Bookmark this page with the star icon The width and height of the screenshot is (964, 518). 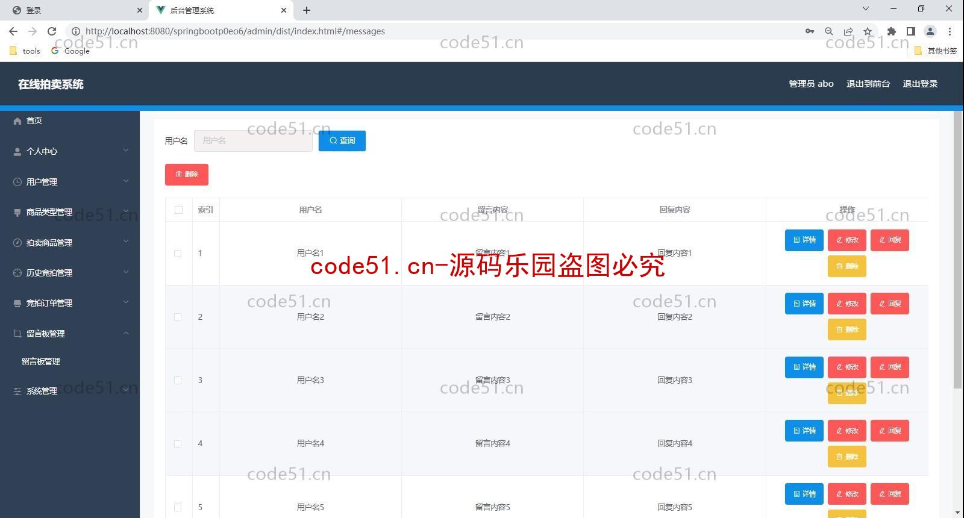(x=868, y=31)
